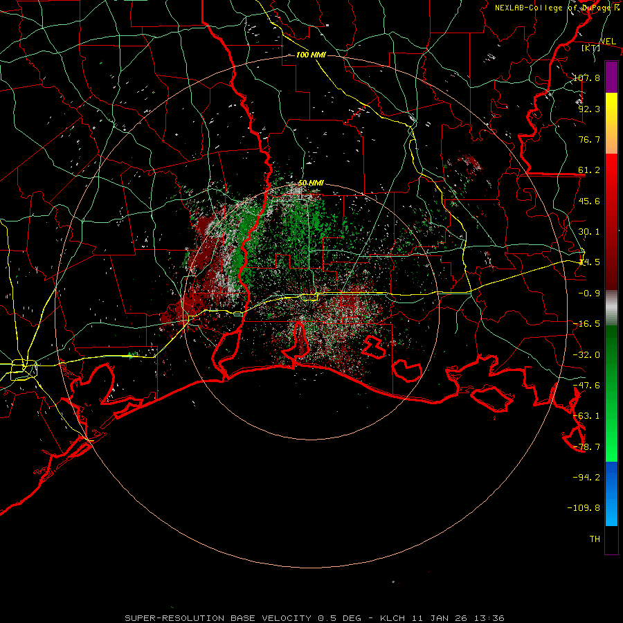Pick the black TH segment of color bar
This screenshot has width=623, height=623.
611,540
